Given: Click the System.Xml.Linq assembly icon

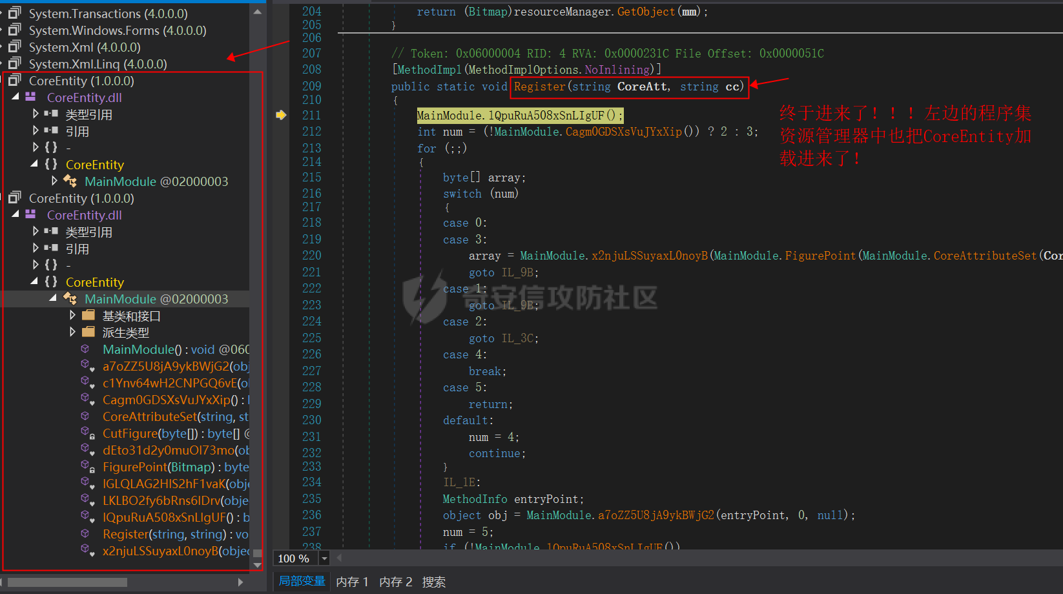Looking at the screenshot, I should click(15, 63).
